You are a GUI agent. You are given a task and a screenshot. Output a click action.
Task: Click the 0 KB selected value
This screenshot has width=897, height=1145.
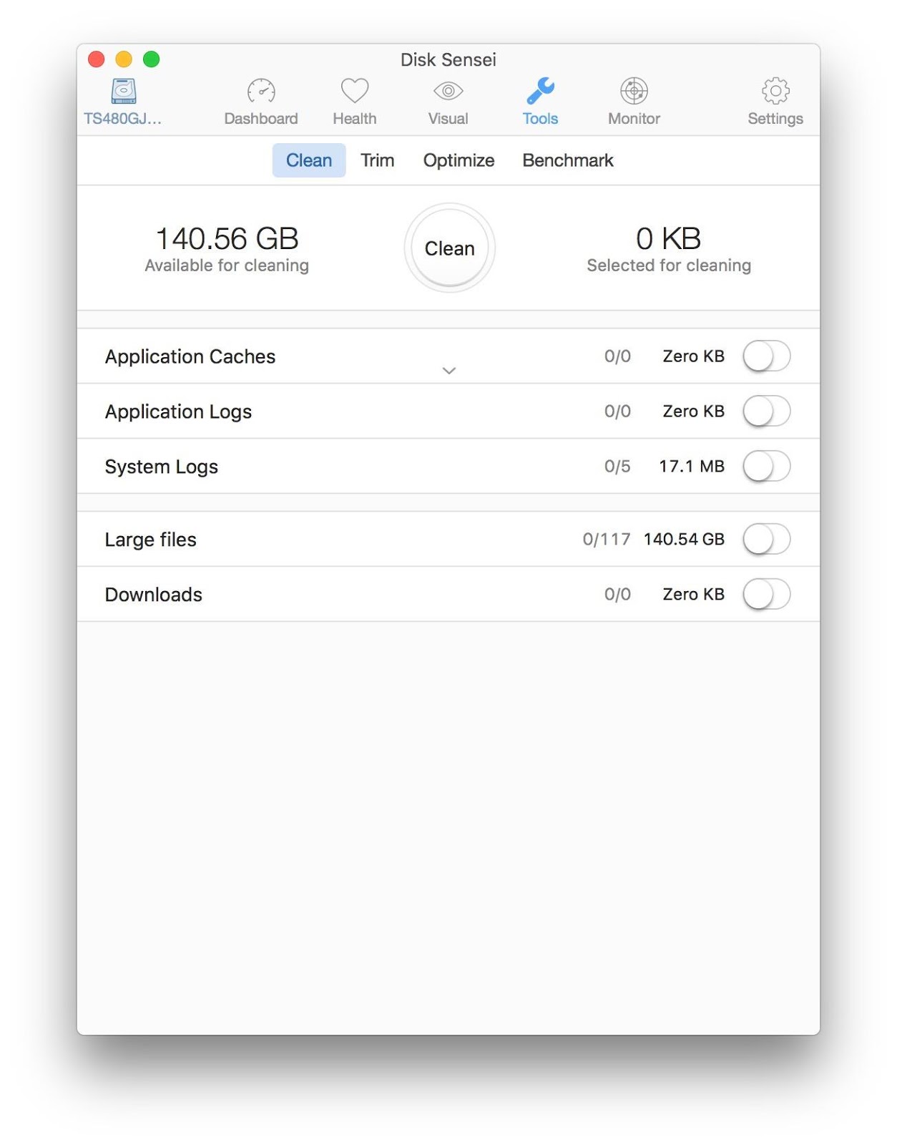click(668, 238)
